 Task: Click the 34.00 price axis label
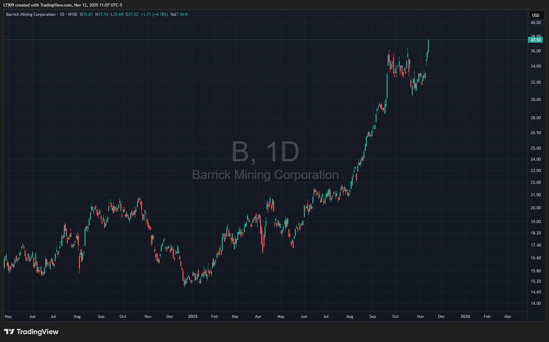[536, 66]
